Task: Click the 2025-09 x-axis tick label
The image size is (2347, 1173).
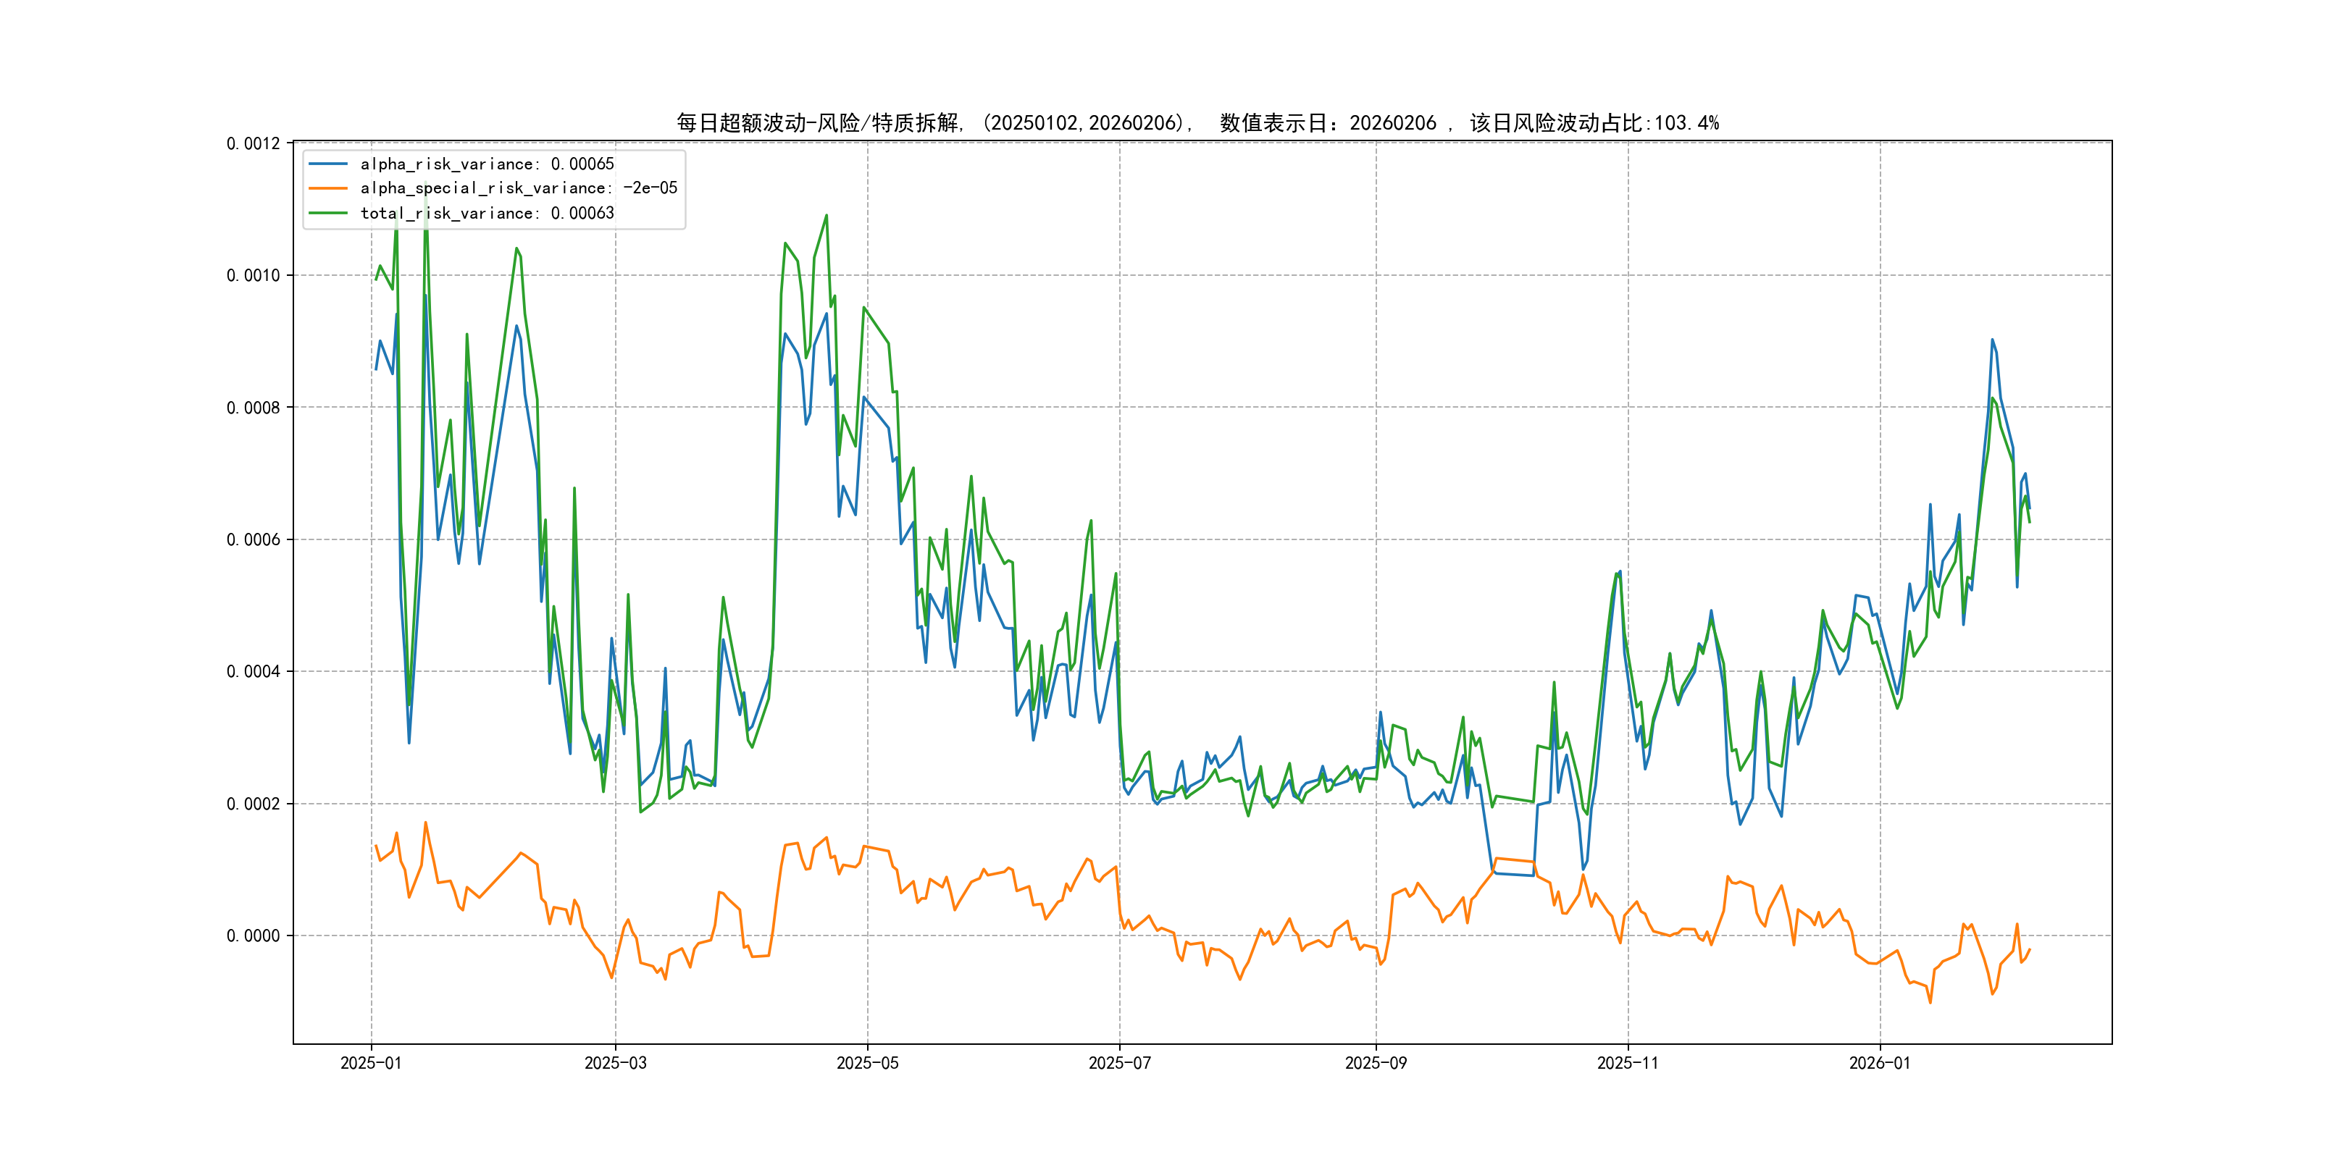Action: click(x=1376, y=1063)
